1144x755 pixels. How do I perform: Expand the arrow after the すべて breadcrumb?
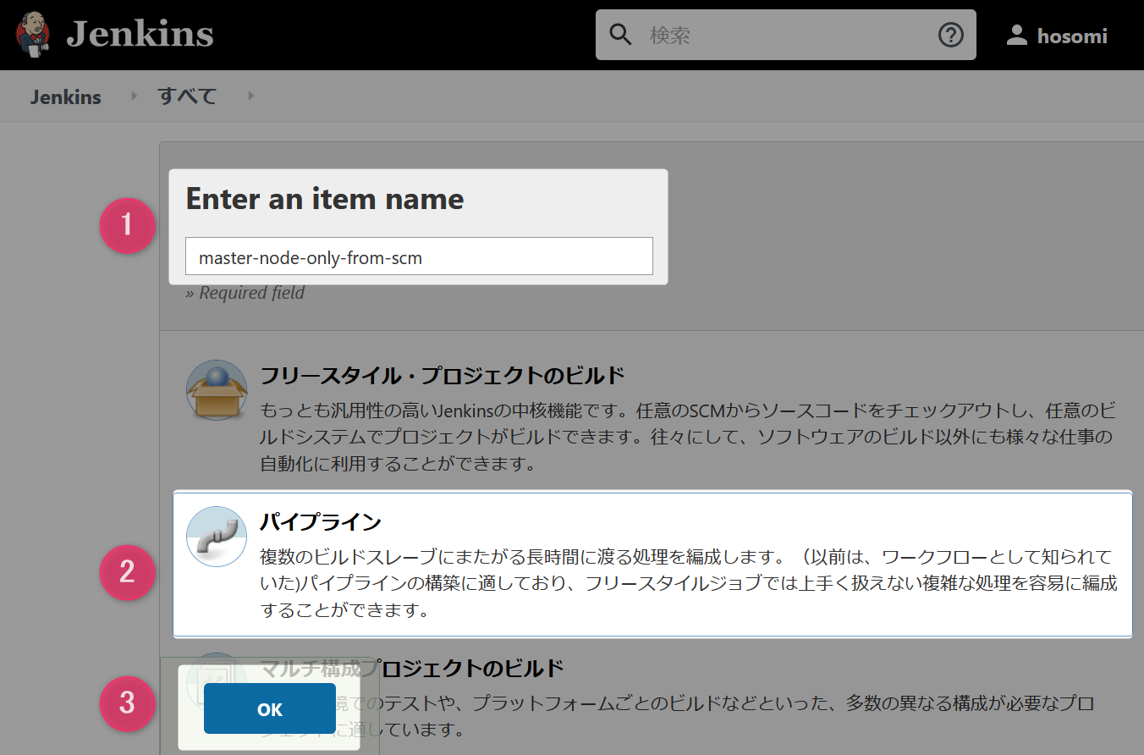[250, 96]
